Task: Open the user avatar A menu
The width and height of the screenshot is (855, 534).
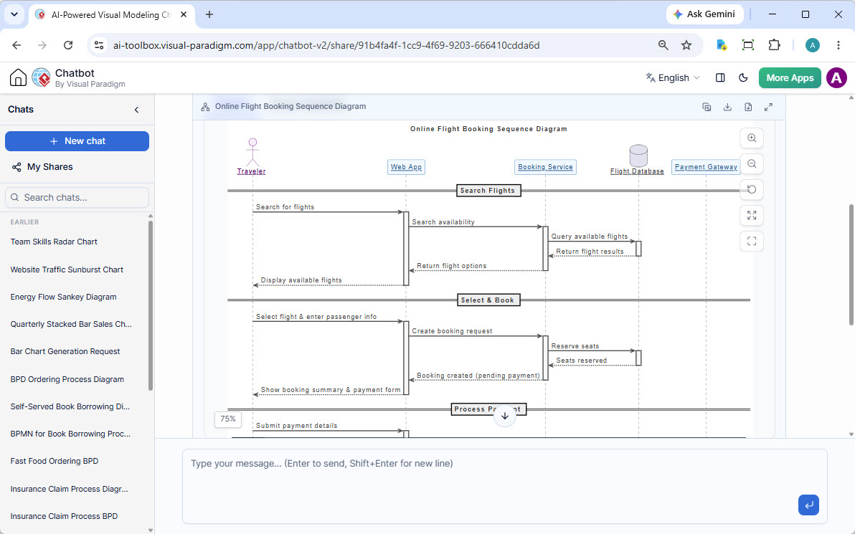Action: 836,78
